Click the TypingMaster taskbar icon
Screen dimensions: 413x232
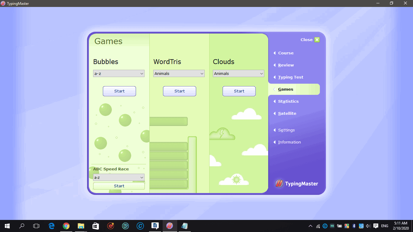pos(170,226)
